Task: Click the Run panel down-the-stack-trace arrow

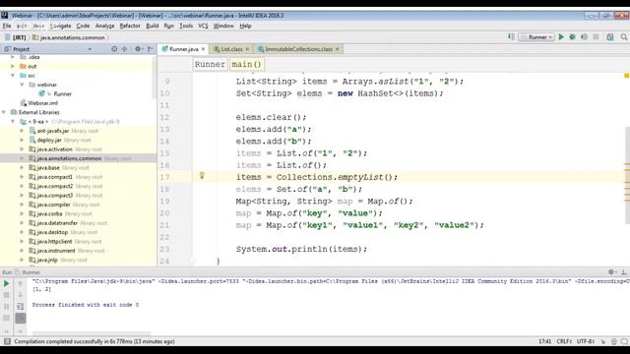Action: coord(20,295)
